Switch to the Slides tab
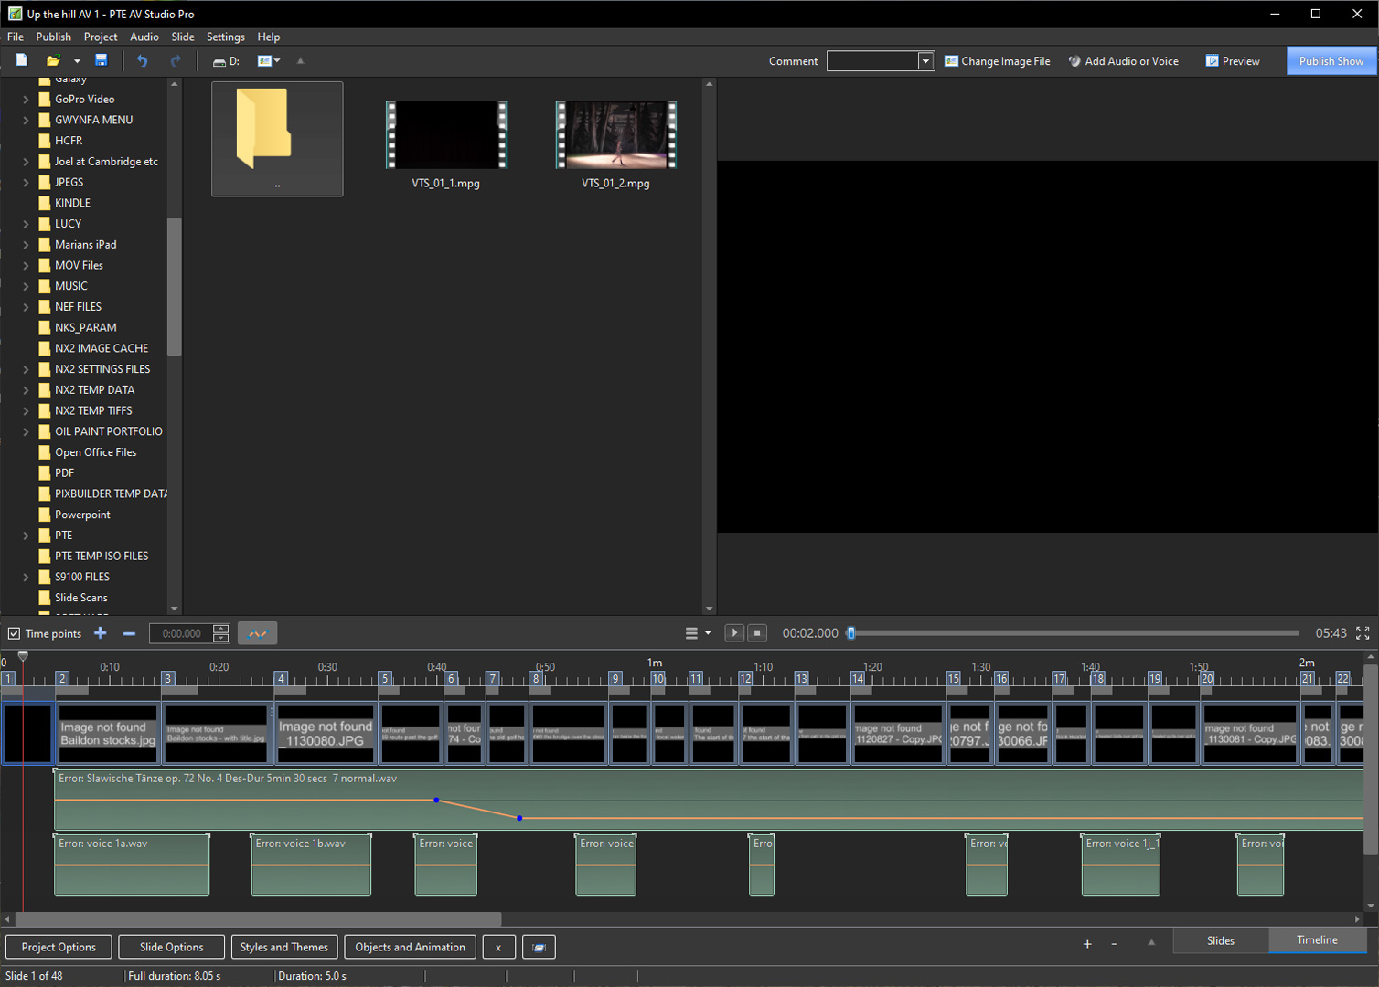 pos(1220,940)
